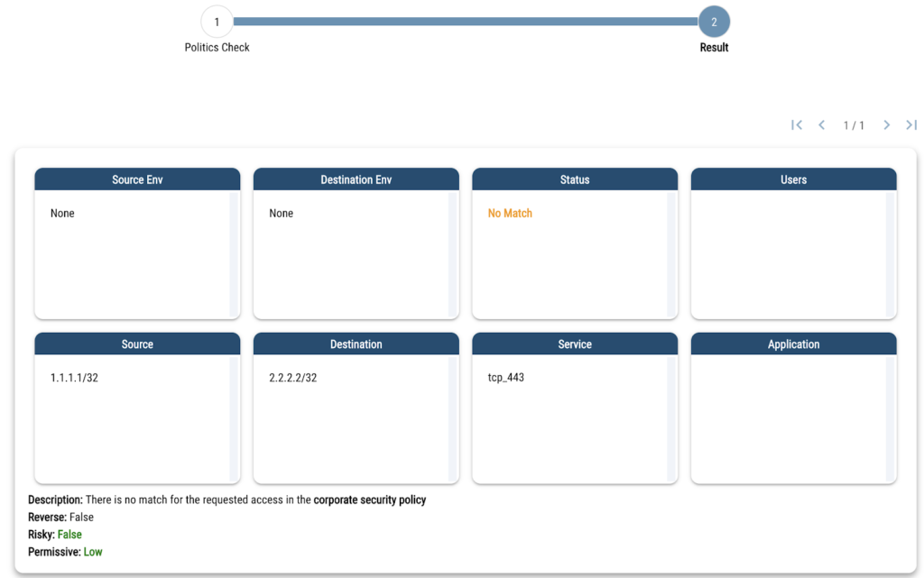Click the 1 / 1 page indicator

854,125
